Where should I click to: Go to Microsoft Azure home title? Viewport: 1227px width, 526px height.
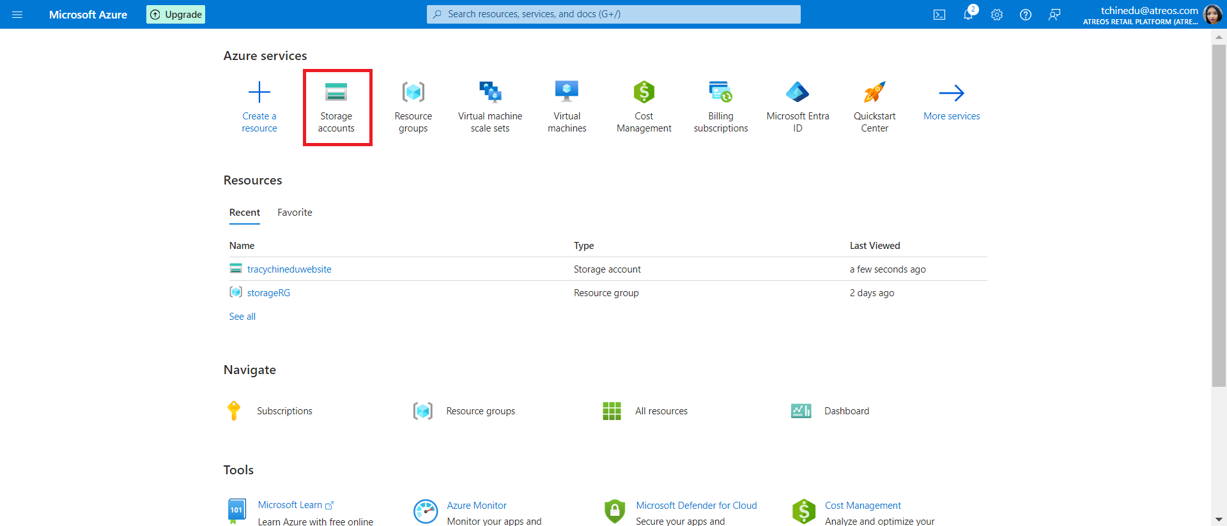click(88, 15)
